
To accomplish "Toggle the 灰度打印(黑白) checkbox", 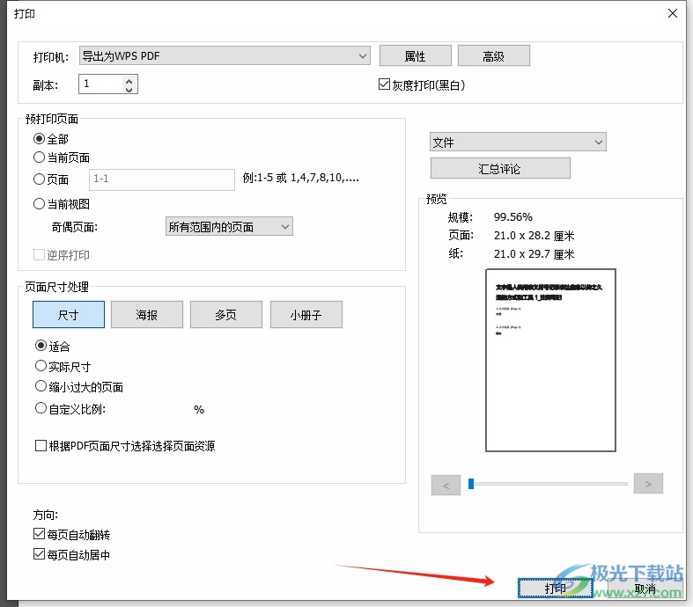I will point(384,84).
